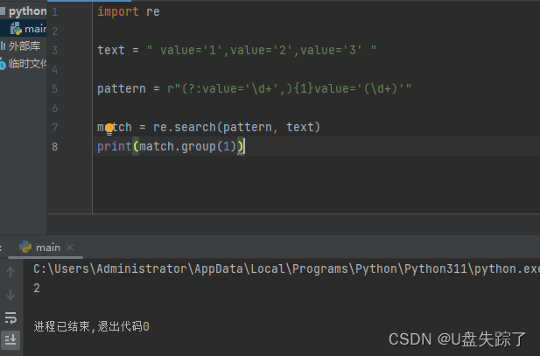The image size is (540, 356).
Task: Click 'match.group(1)' expression on line 8
Action: (187, 147)
